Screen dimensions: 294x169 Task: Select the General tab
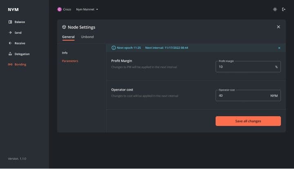coord(68,37)
